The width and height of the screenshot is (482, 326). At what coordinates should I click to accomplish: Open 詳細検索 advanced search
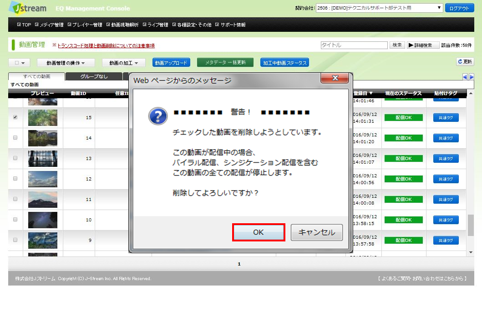pos(423,45)
